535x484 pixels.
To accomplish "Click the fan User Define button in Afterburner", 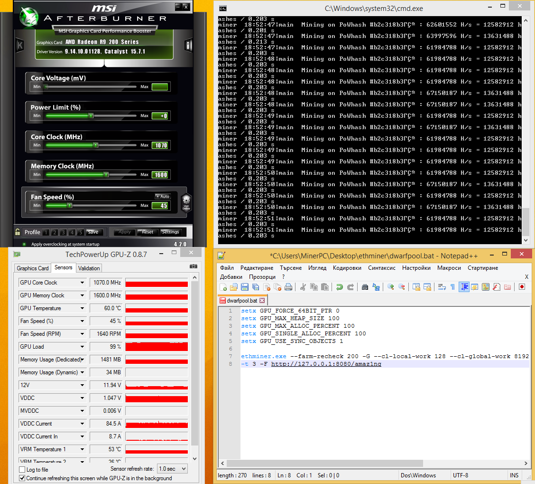I will (186, 203).
